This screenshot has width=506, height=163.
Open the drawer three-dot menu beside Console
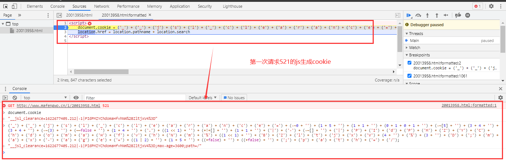pos(5,89)
